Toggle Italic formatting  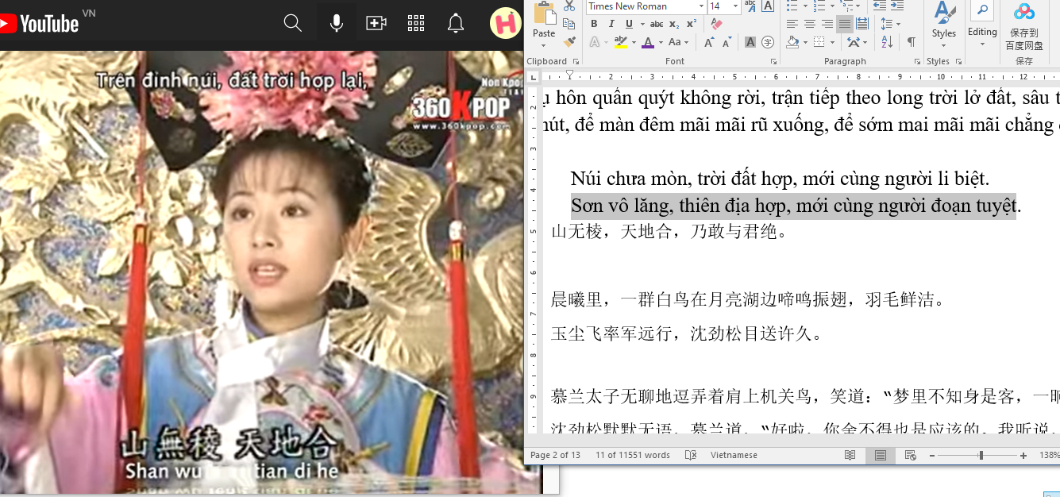(611, 25)
